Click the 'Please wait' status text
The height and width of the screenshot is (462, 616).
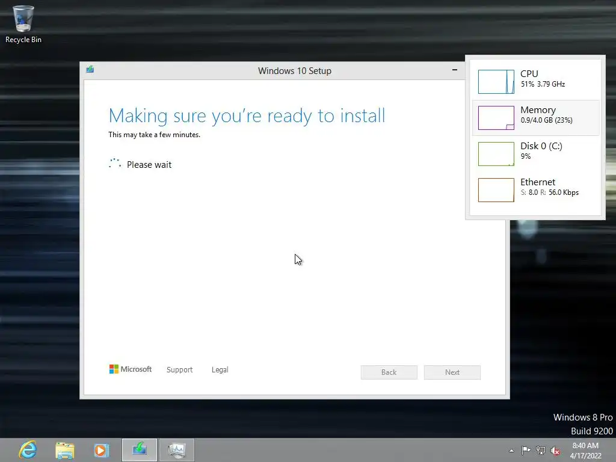[149, 165]
